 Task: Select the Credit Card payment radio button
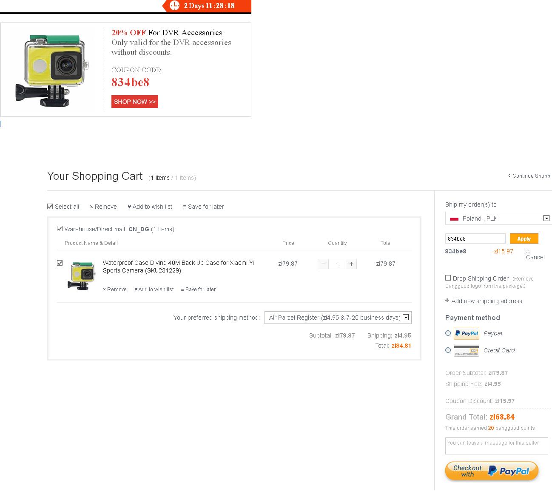tap(448, 350)
